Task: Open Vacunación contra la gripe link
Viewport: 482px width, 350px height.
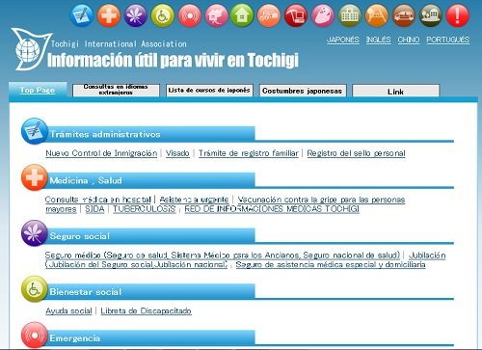Action: coord(321,200)
